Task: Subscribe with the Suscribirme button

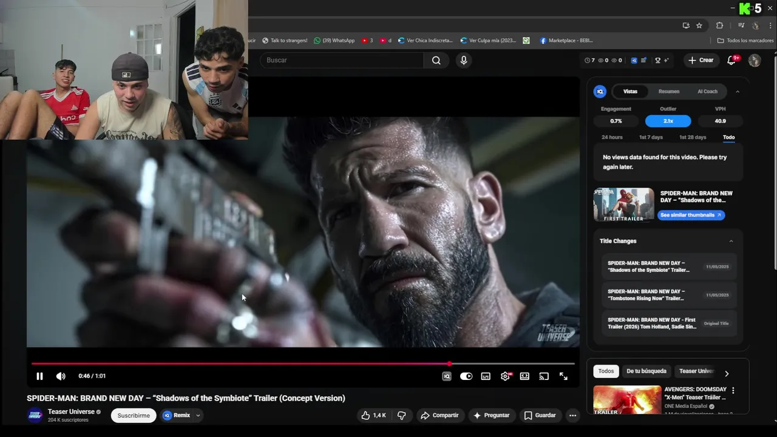Action: (134, 415)
